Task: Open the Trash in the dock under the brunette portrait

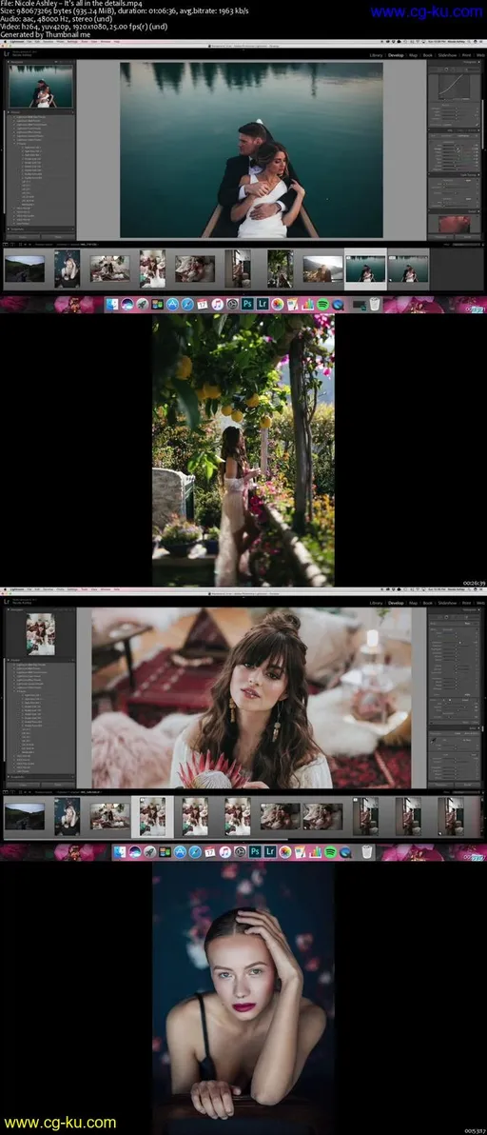Action: [367, 852]
